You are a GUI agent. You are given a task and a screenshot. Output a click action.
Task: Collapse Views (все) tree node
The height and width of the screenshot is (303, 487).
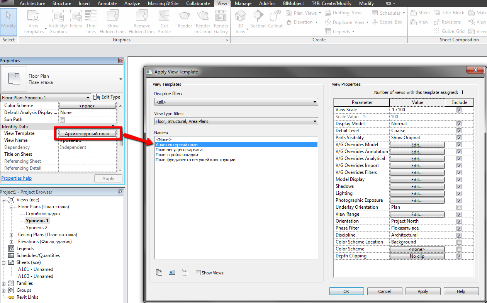pyautogui.click(x=4, y=200)
